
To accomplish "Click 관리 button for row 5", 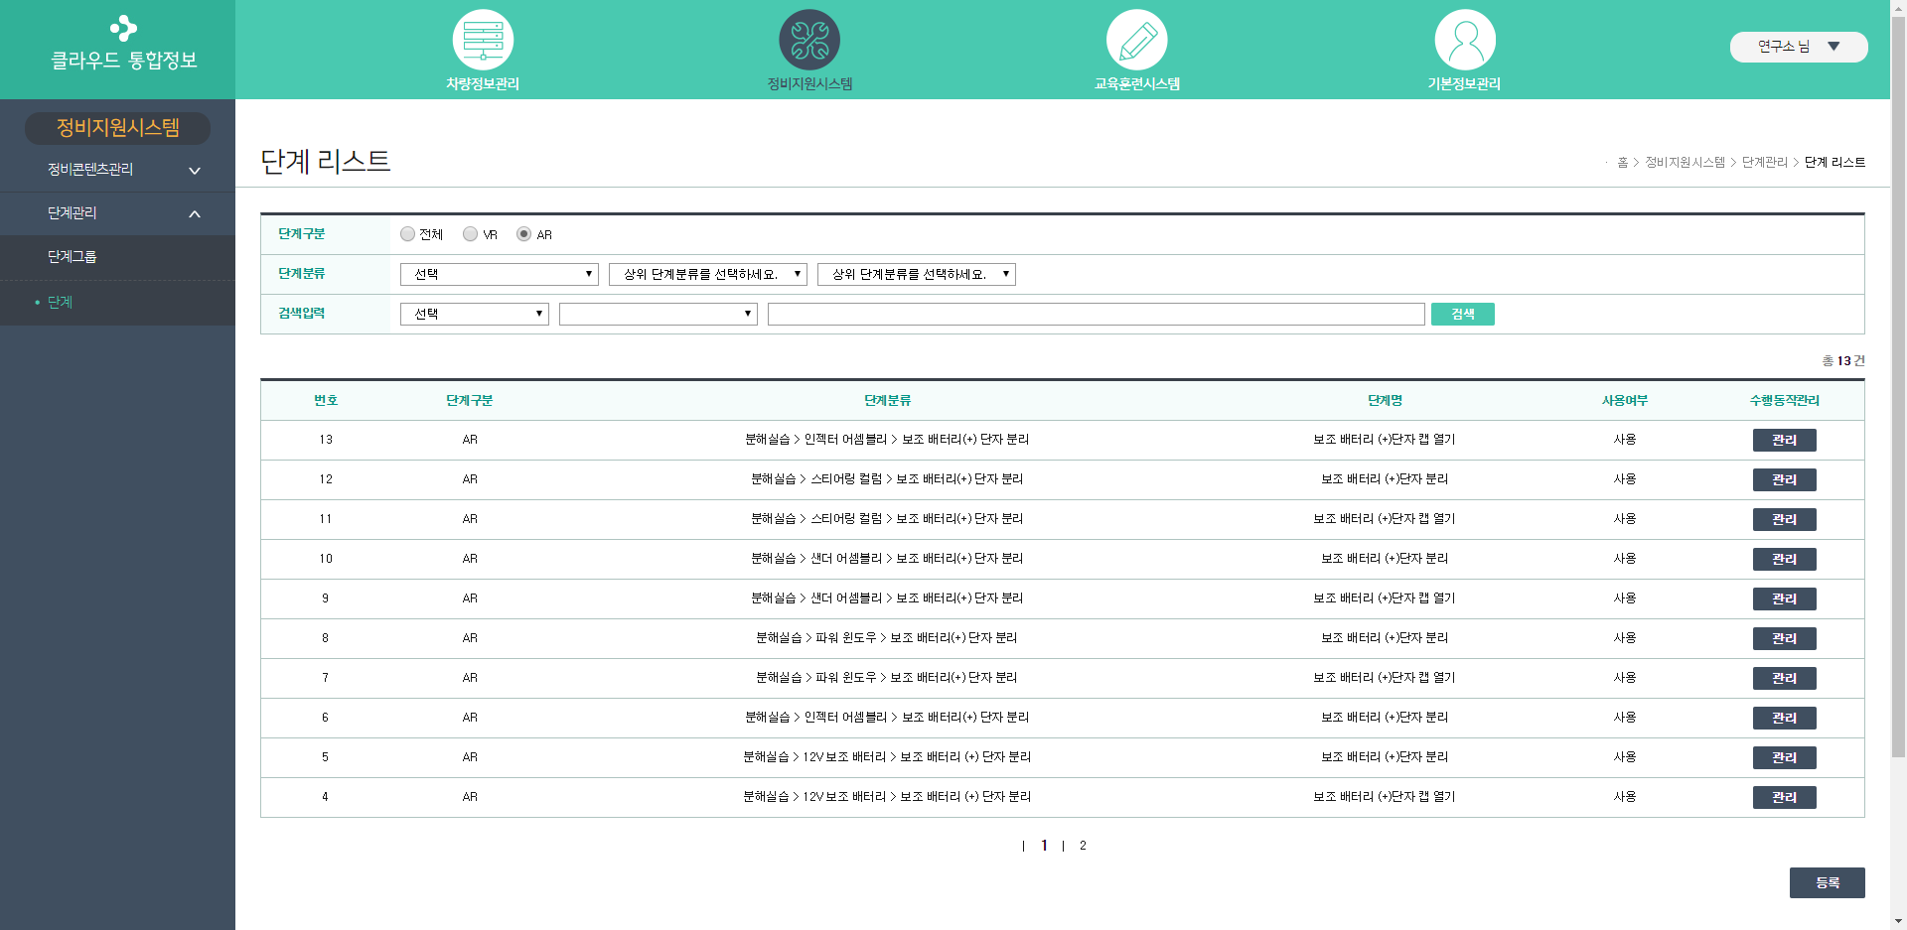I will tap(1785, 757).
